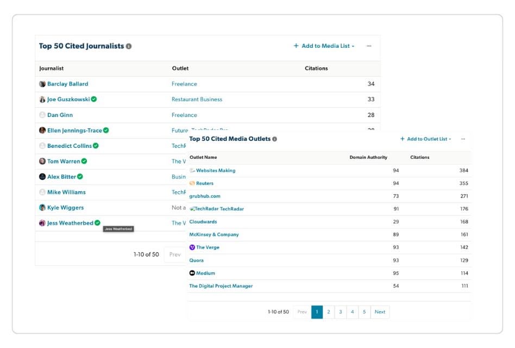The image size is (515, 348).
Task: Go to page 3 of media outlets
Action: 340,312
